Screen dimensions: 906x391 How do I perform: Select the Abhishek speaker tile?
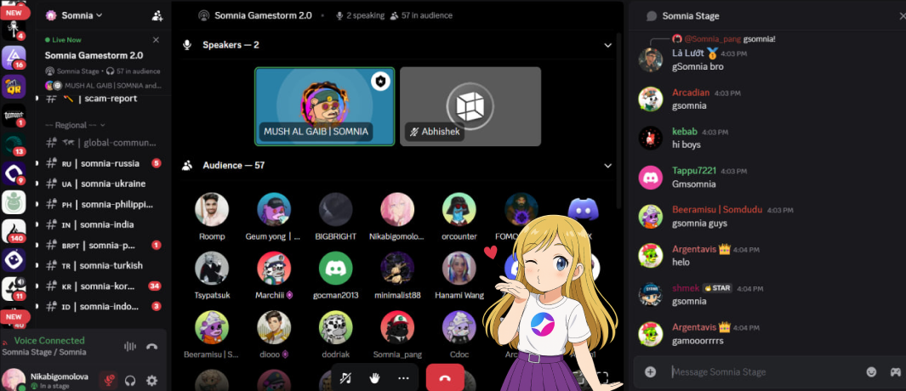[470, 106]
